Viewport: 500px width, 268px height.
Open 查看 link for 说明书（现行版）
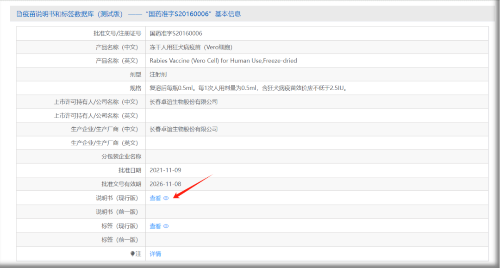155,198
